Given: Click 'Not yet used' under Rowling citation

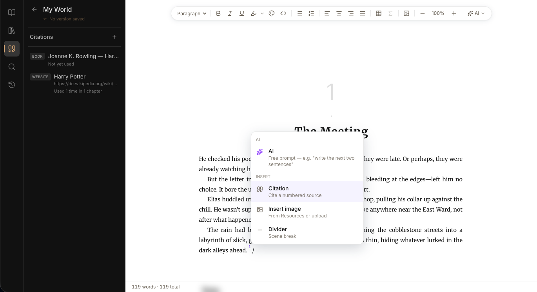Looking at the screenshot, I should click(x=61, y=64).
